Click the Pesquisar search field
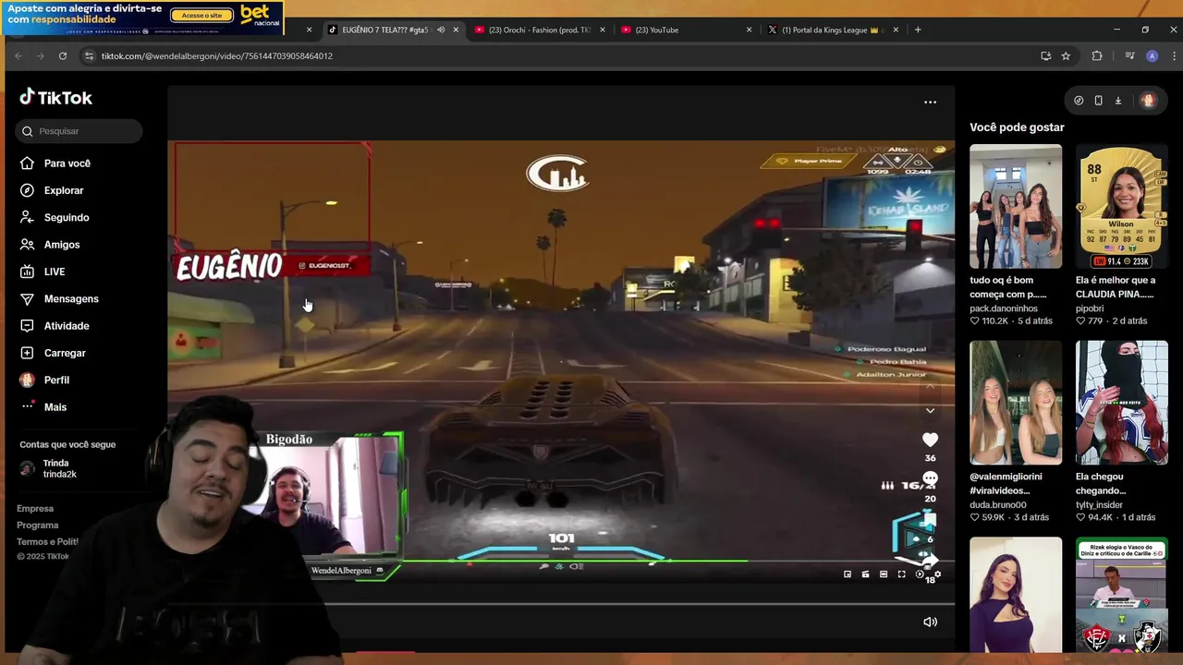 tap(79, 131)
